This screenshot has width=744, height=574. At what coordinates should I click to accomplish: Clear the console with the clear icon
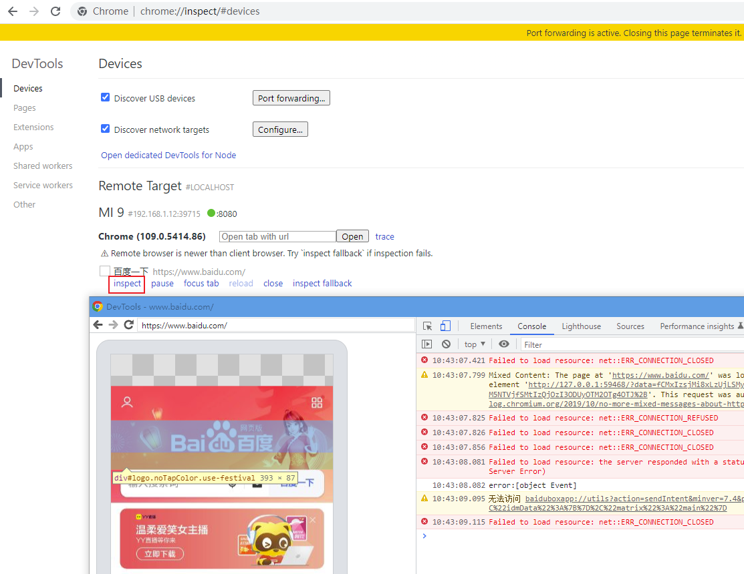tap(446, 344)
